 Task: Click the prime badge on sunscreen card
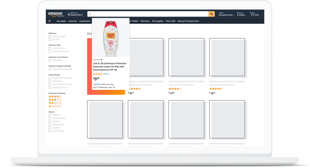coord(97,84)
